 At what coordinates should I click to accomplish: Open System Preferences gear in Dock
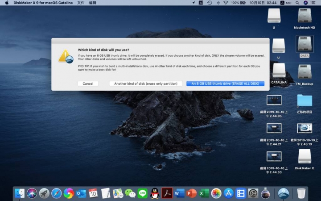[253, 193]
